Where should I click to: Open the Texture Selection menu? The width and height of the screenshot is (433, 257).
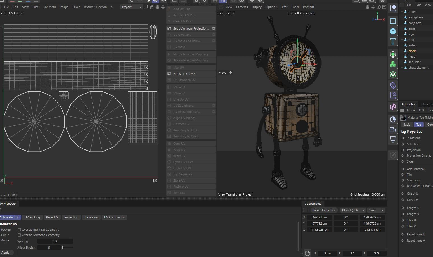(95, 7)
